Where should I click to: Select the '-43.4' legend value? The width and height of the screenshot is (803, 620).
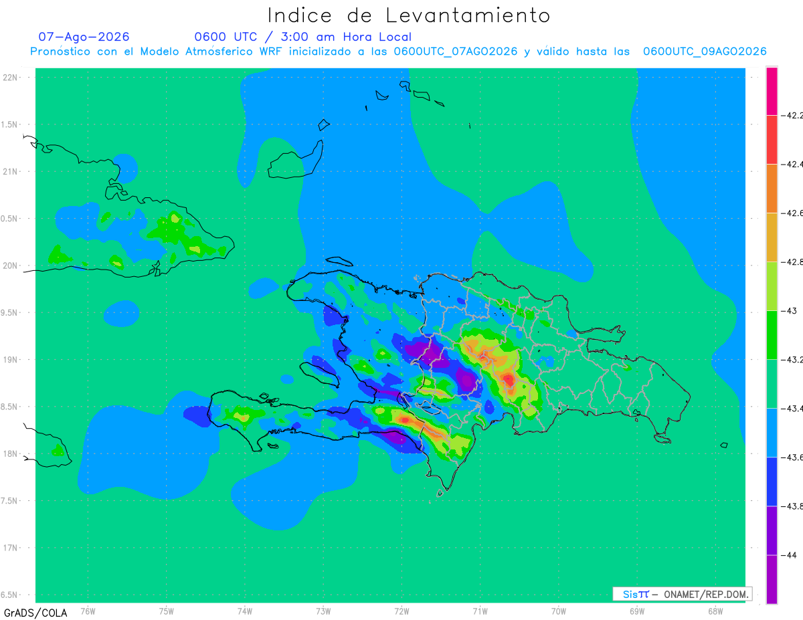click(x=792, y=408)
